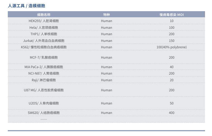
Task: Click the K562/ 慢性粒细胞白血病癌细胞 entry
Action: [44, 47]
